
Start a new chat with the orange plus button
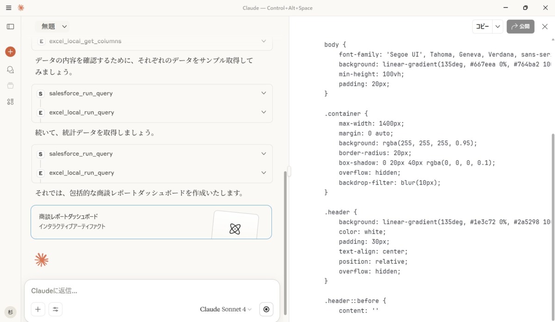10,52
